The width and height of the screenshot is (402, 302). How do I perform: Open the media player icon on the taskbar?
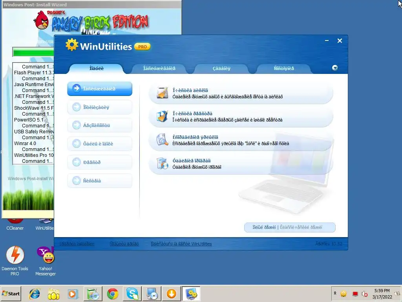point(73,294)
